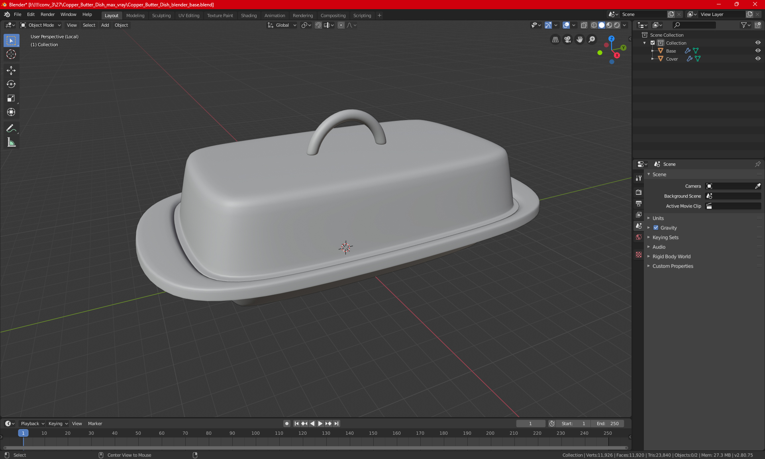Open the Render menu
Viewport: 765px width, 459px height.
(47, 14)
